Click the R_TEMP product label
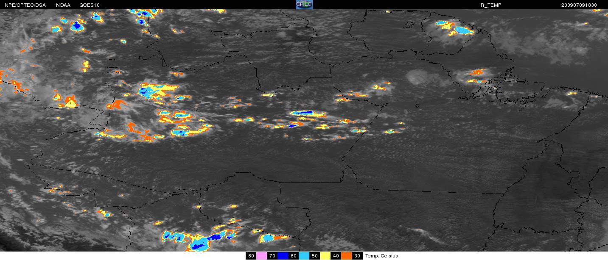The height and width of the screenshot is (260, 608). [491, 5]
